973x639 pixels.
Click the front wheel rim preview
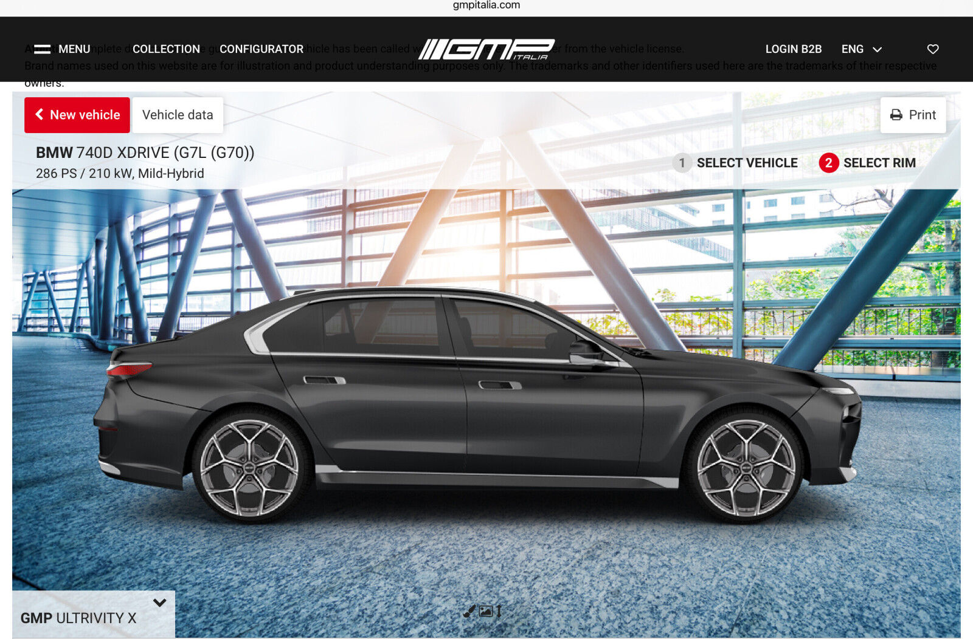click(x=746, y=468)
